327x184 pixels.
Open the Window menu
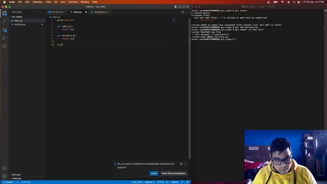pyautogui.click(x=85, y=2)
